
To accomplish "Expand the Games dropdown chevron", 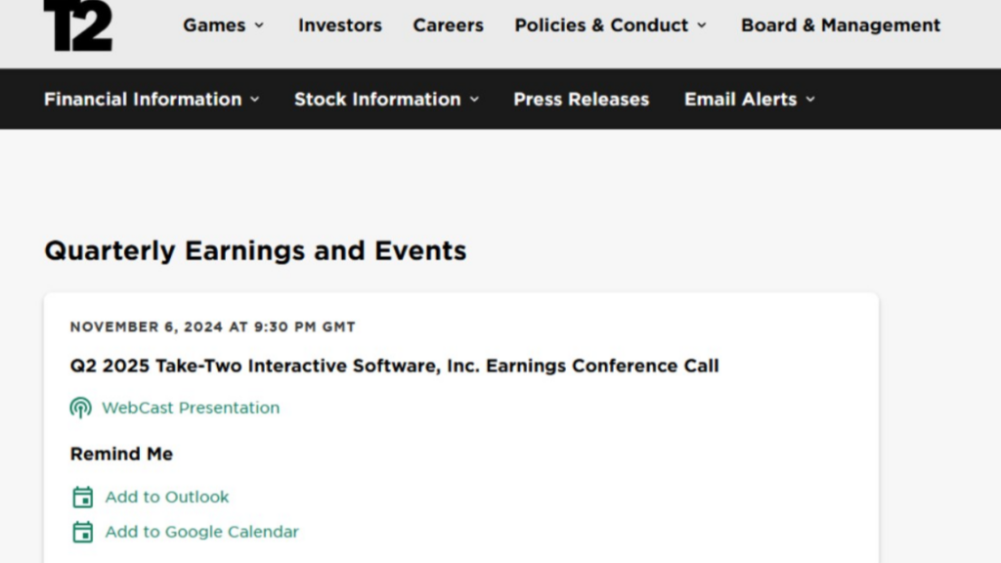I will (x=259, y=25).
